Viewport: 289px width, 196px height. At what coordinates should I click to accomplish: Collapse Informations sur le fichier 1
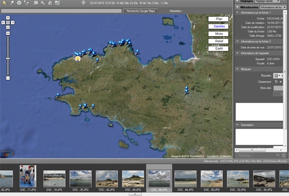[238, 13]
